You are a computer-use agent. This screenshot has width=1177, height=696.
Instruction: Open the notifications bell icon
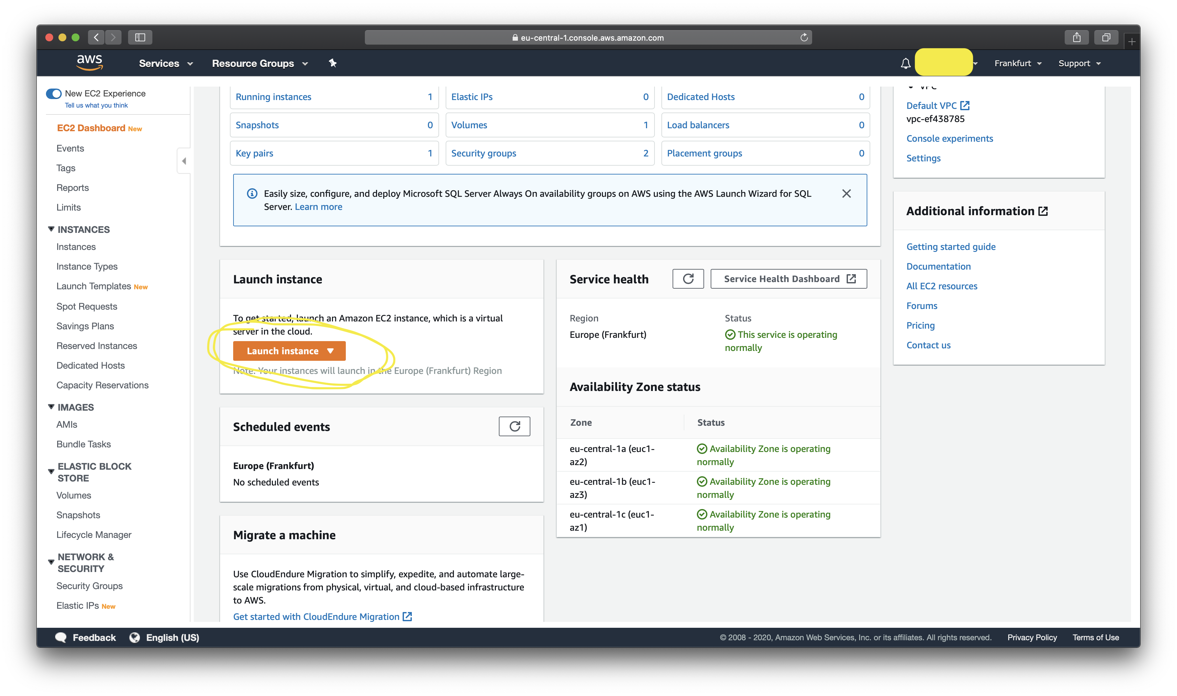(x=905, y=63)
